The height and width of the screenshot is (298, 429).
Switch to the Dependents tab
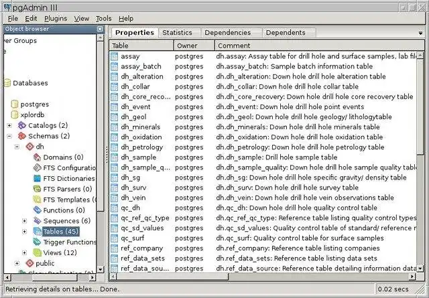pyautogui.click(x=289, y=33)
